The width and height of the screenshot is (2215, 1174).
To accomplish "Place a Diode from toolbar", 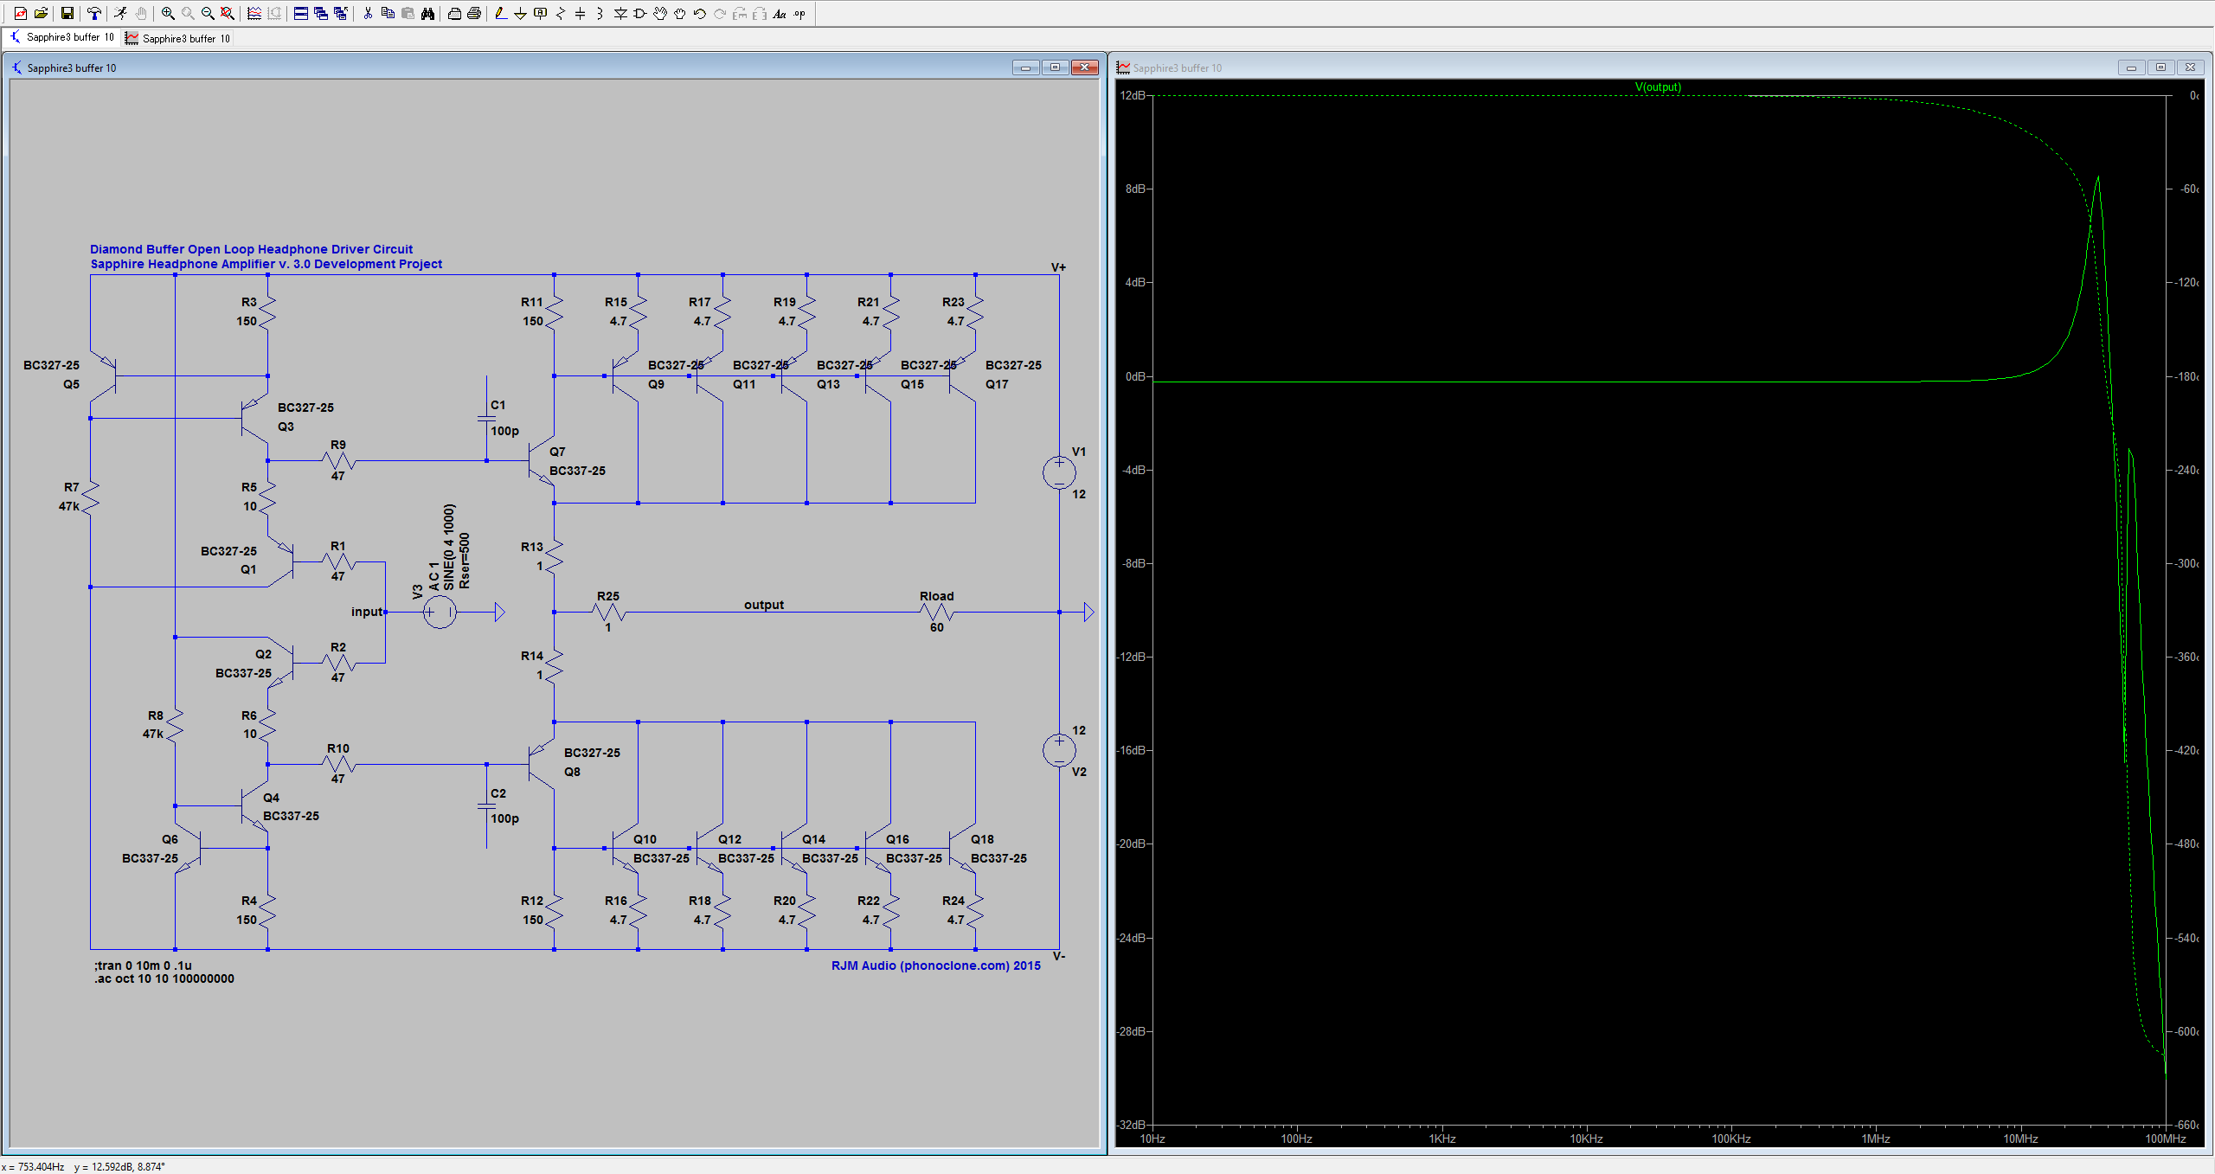I will (620, 13).
